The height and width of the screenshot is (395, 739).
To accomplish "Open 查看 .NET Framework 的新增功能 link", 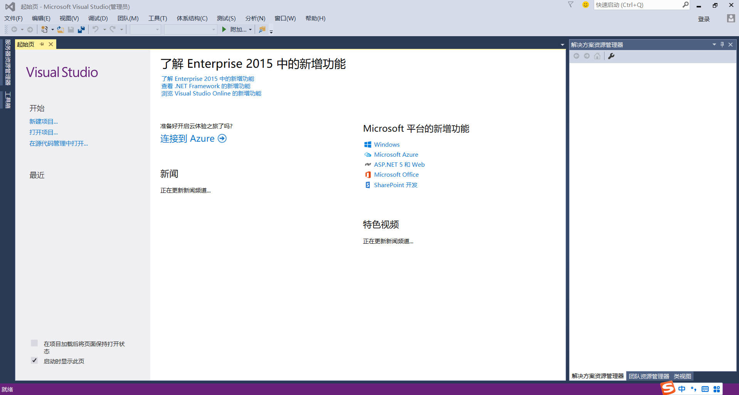I will [206, 86].
